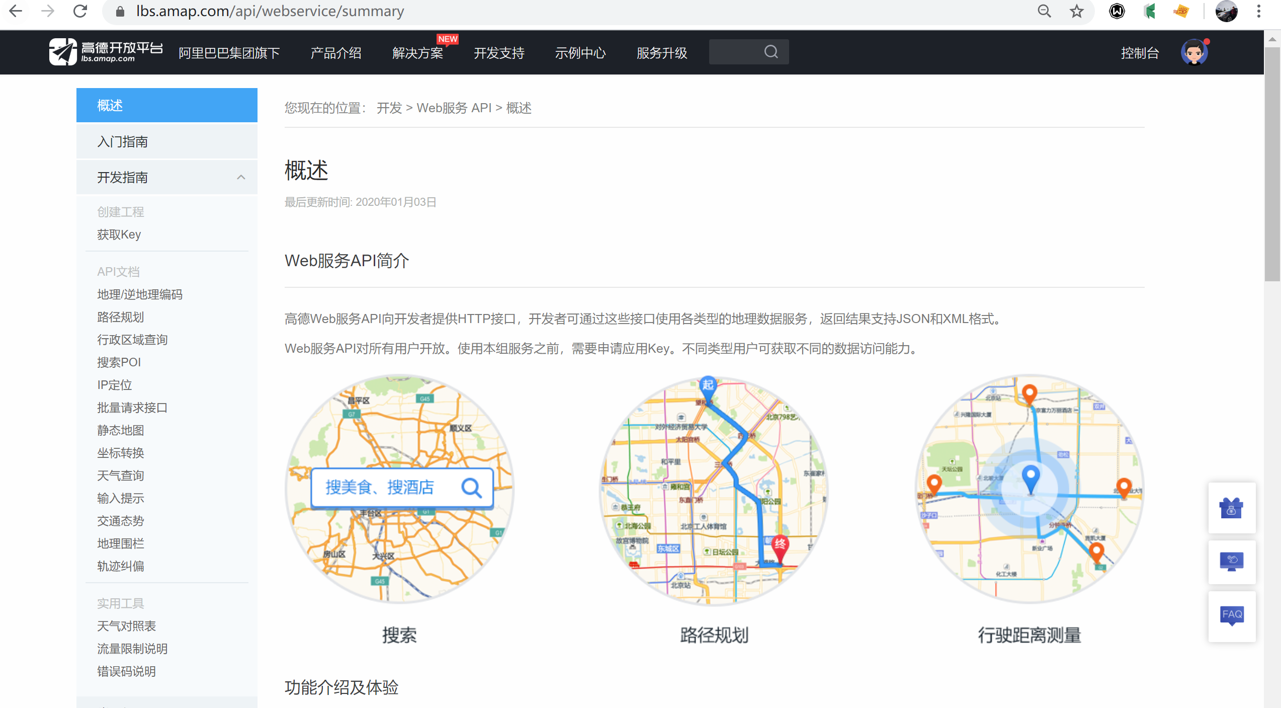
Task: Click the lock icon in address bar
Action: click(120, 12)
